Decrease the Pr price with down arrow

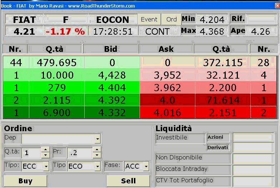(x=97, y=155)
